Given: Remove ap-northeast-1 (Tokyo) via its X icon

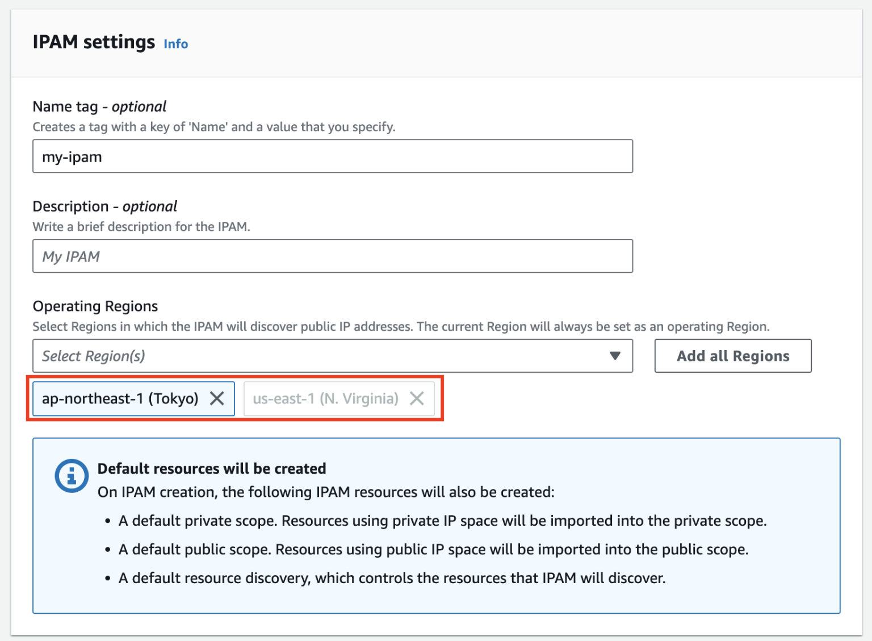Looking at the screenshot, I should 217,399.
